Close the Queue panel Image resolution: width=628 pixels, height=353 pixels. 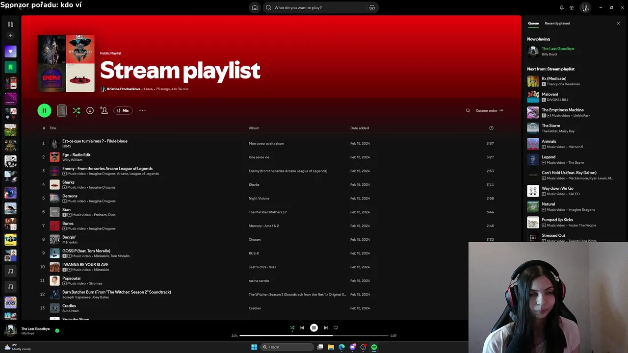pyautogui.click(x=618, y=23)
